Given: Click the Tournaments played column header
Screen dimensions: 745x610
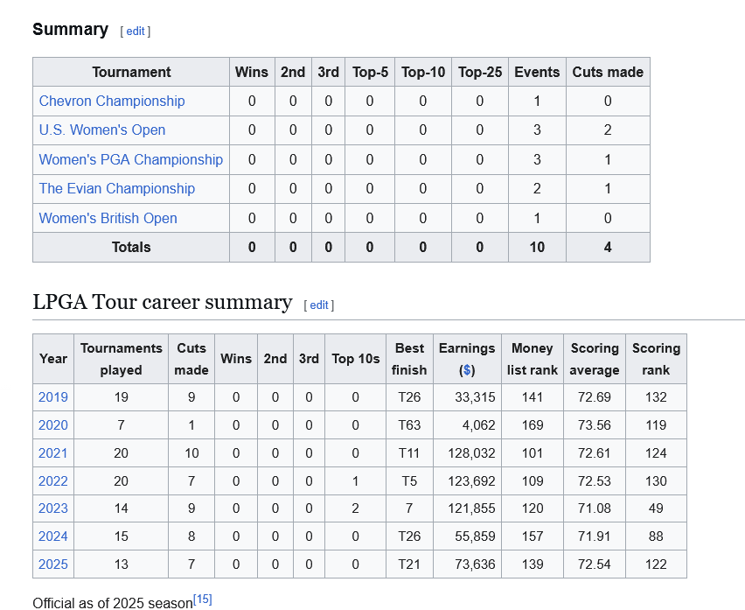Looking at the screenshot, I should (x=122, y=360).
